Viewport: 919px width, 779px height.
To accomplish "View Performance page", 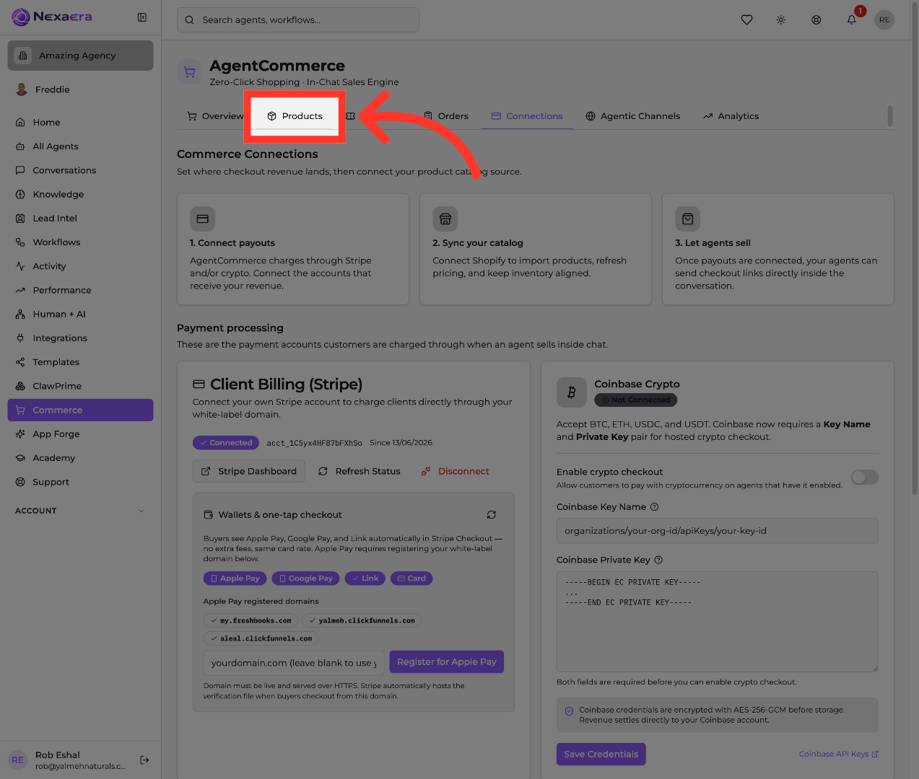I will pos(80,290).
